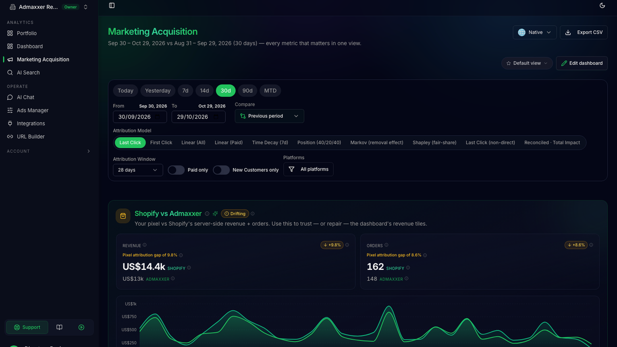Select the Yesterday date range
The width and height of the screenshot is (617, 347).
(158, 90)
